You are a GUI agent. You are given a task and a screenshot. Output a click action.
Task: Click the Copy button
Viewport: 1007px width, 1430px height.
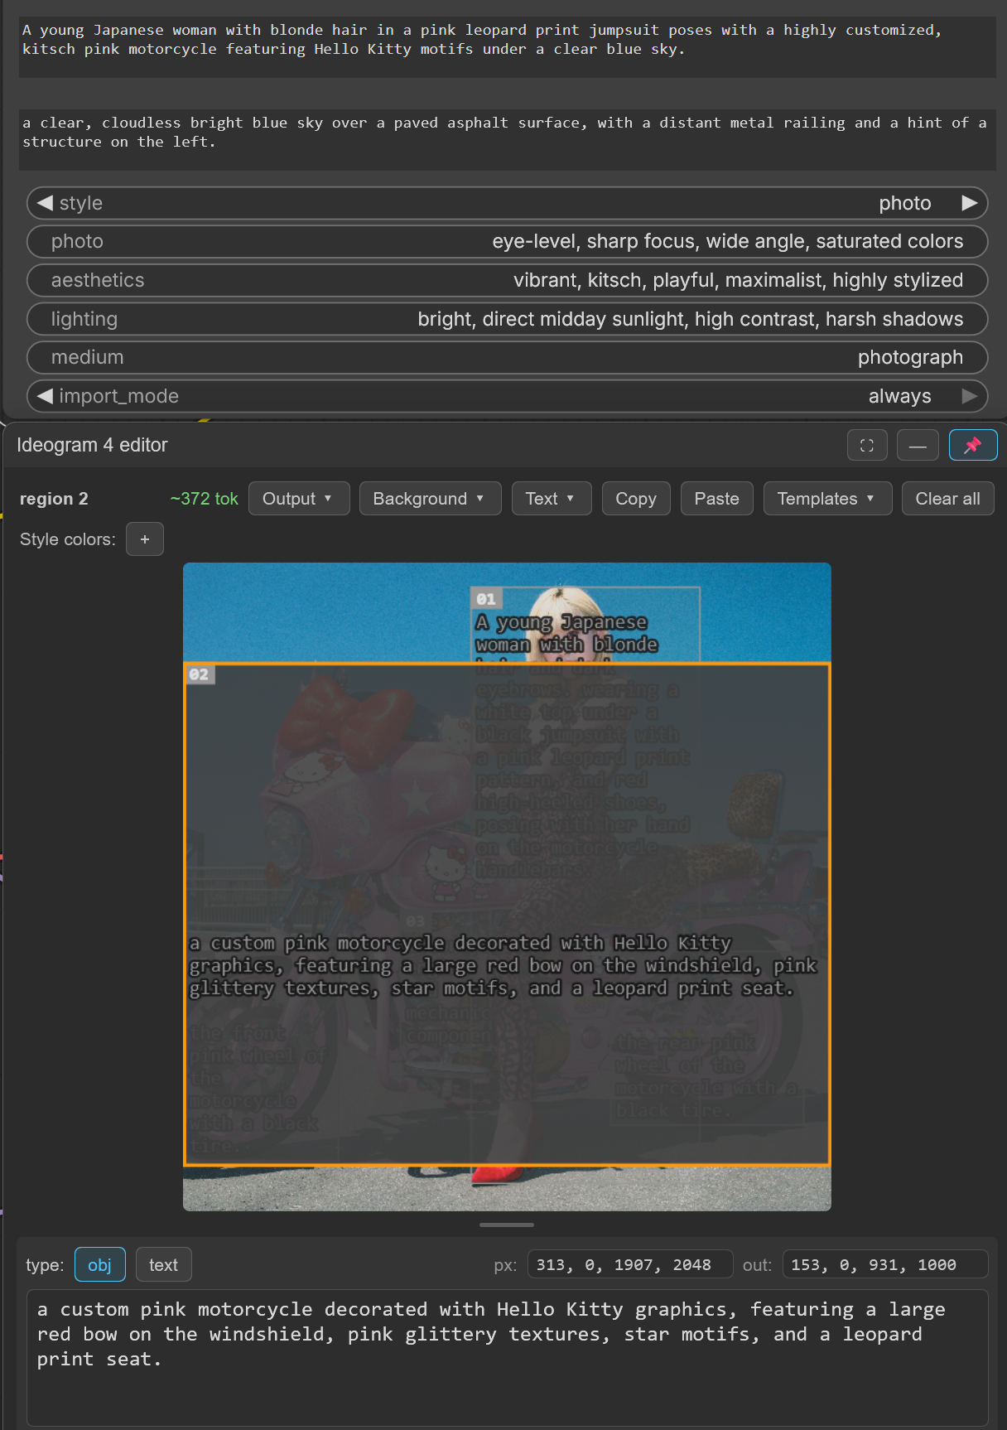[x=636, y=499]
